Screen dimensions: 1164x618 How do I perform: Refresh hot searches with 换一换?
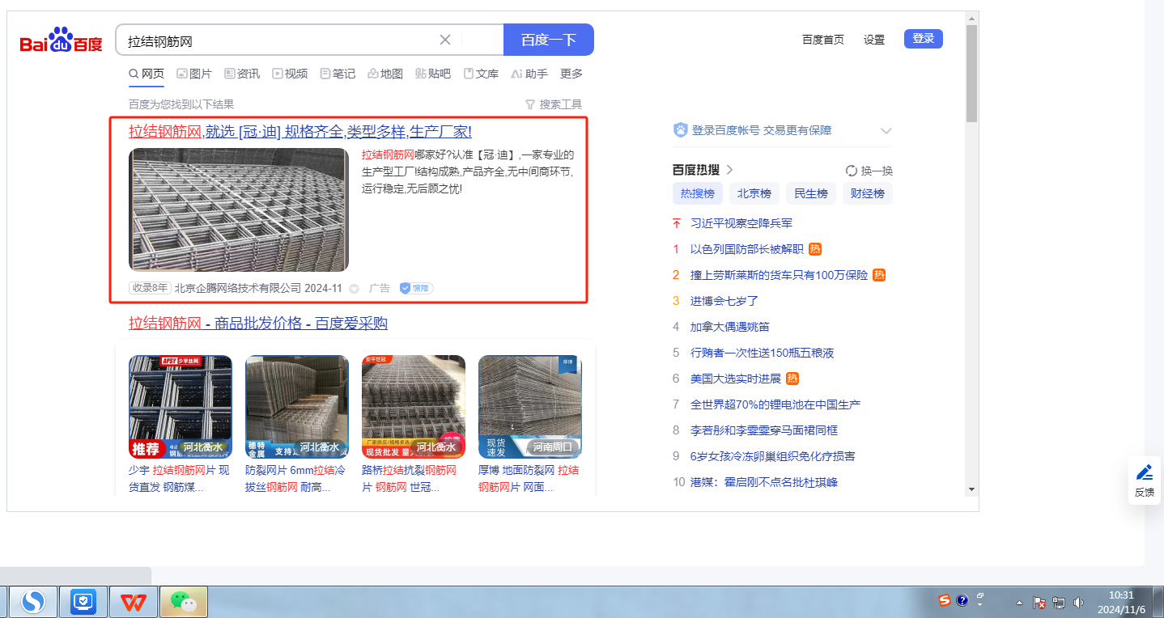pyautogui.click(x=869, y=171)
